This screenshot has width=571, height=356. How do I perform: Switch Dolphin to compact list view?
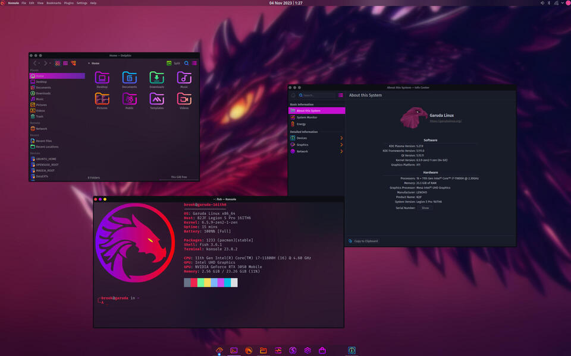click(x=65, y=63)
